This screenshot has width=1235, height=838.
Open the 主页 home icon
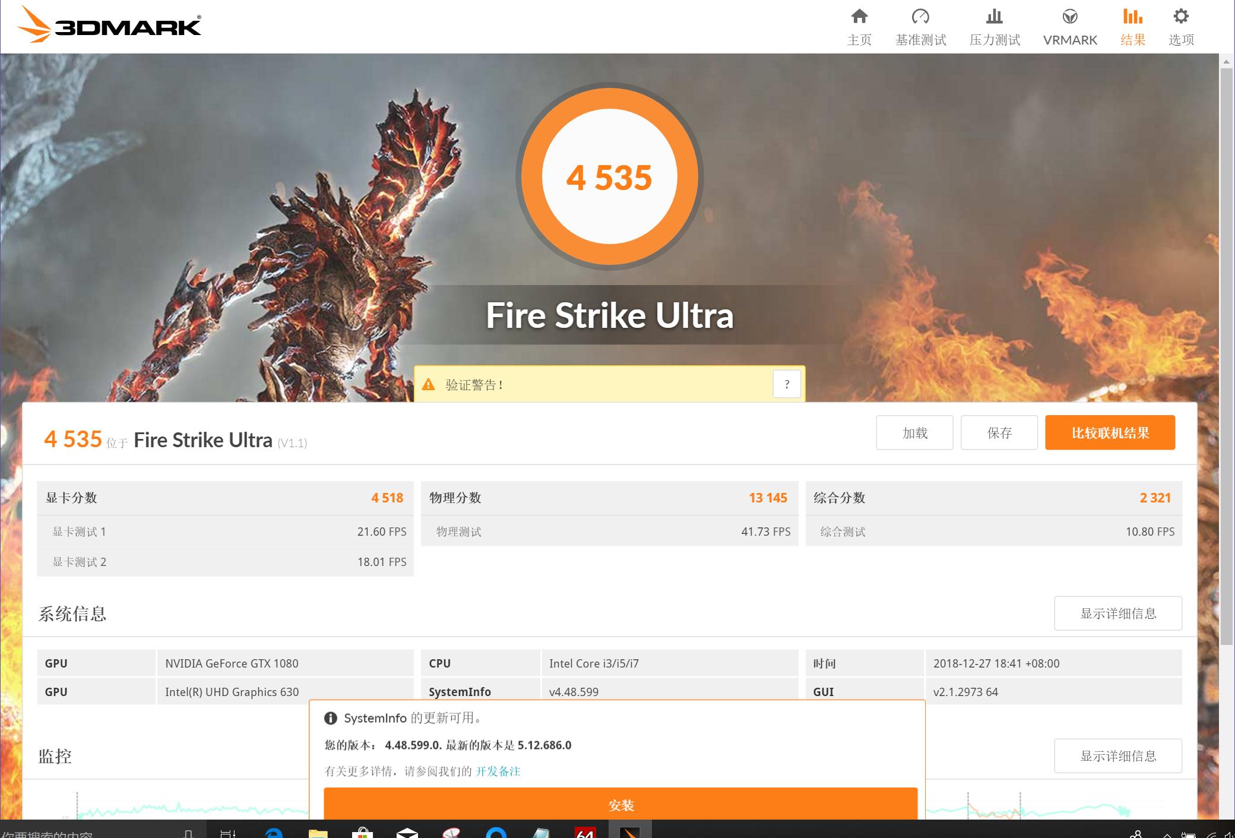(x=859, y=17)
